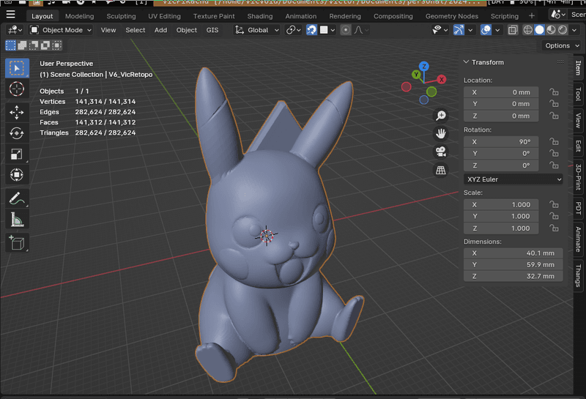Open the Add menu

coord(160,30)
